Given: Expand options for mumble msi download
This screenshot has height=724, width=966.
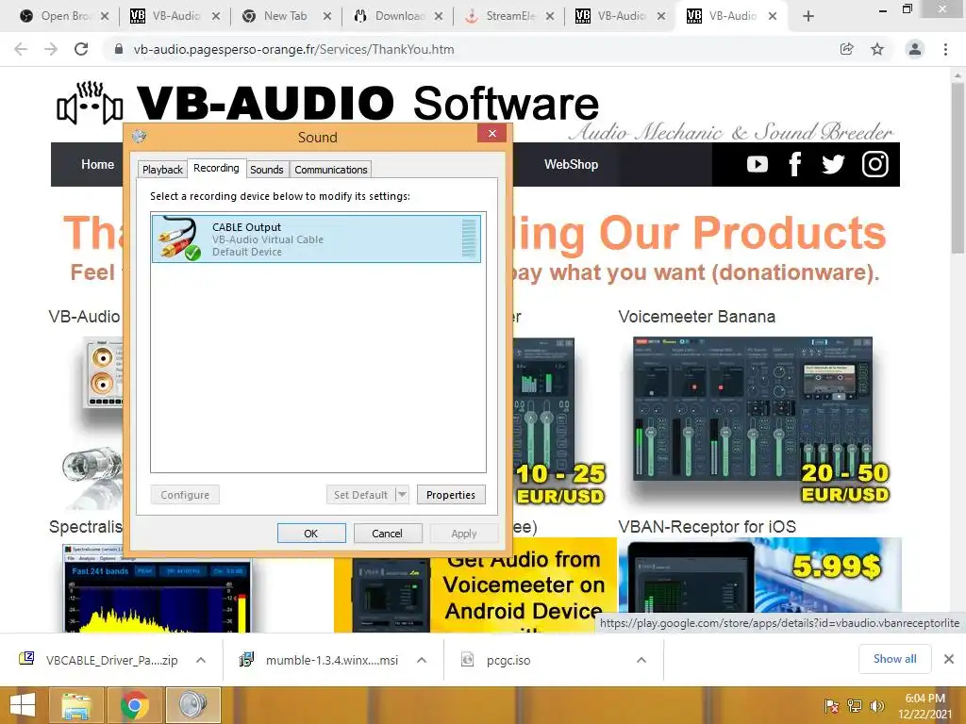Looking at the screenshot, I should pos(422,660).
